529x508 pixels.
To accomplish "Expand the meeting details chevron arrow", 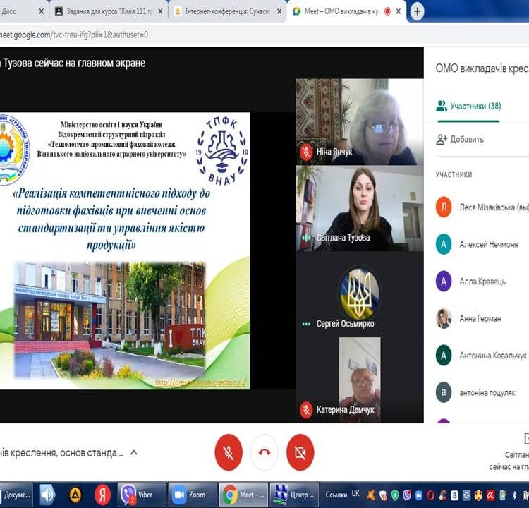I will click(133, 452).
